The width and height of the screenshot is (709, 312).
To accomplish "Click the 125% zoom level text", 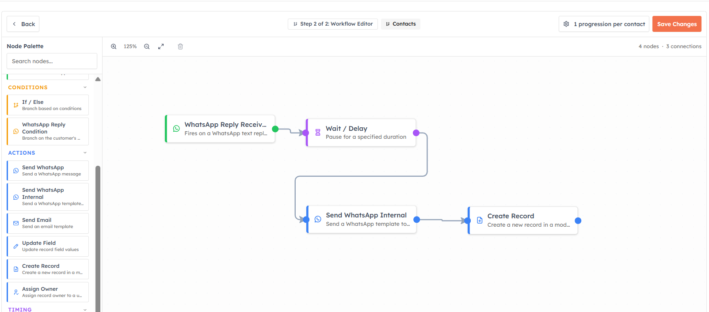I will tap(130, 46).
